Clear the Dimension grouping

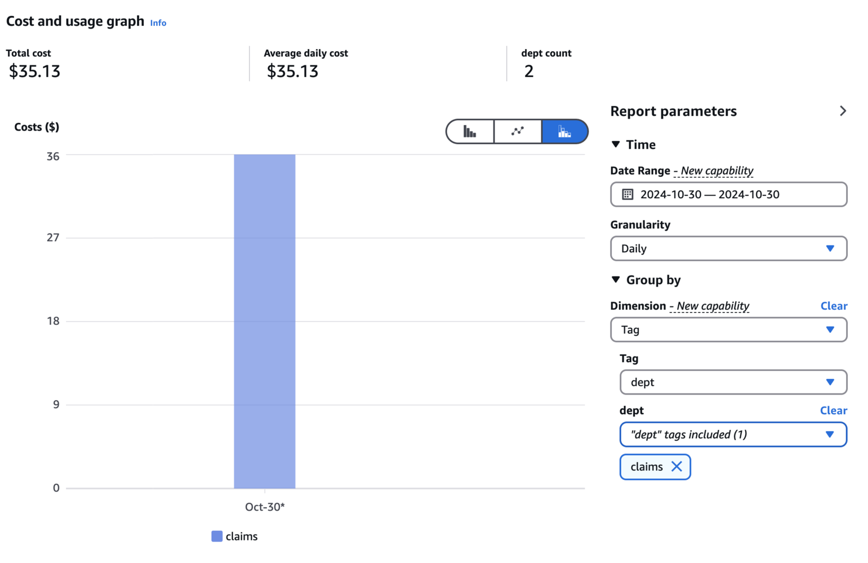pos(834,306)
